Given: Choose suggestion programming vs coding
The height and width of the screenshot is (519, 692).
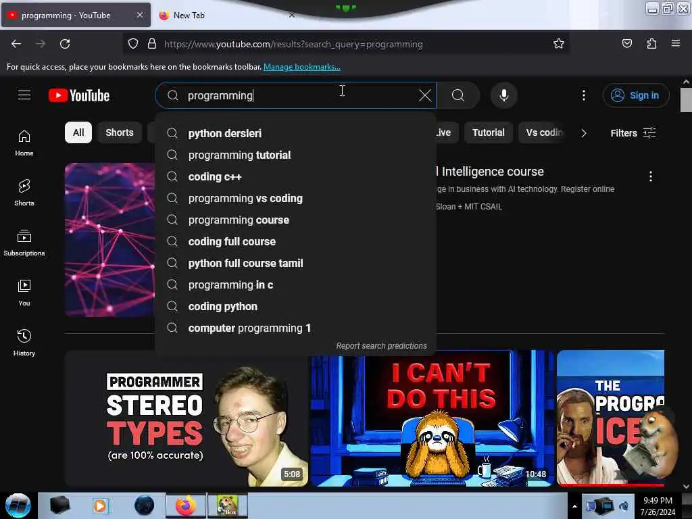Looking at the screenshot, I should point(296,198).
